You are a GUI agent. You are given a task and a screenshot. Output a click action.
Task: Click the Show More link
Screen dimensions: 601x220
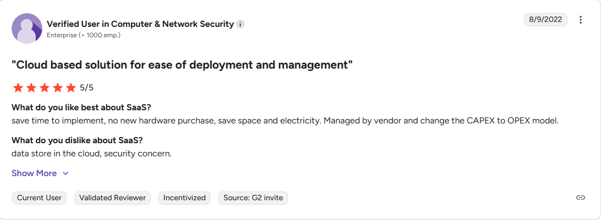34,173
